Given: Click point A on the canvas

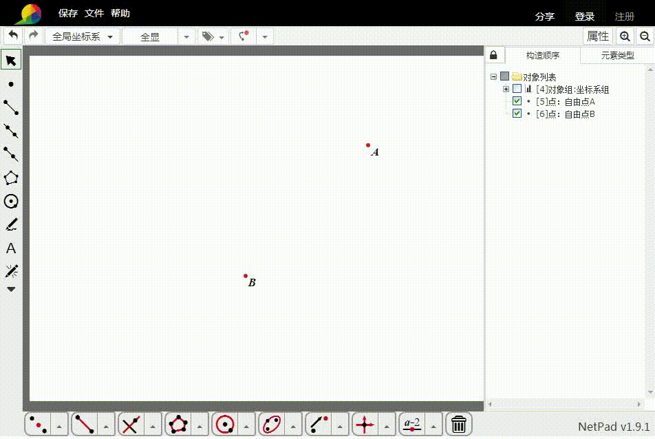Looking at the screenshot, I should 368,145.
